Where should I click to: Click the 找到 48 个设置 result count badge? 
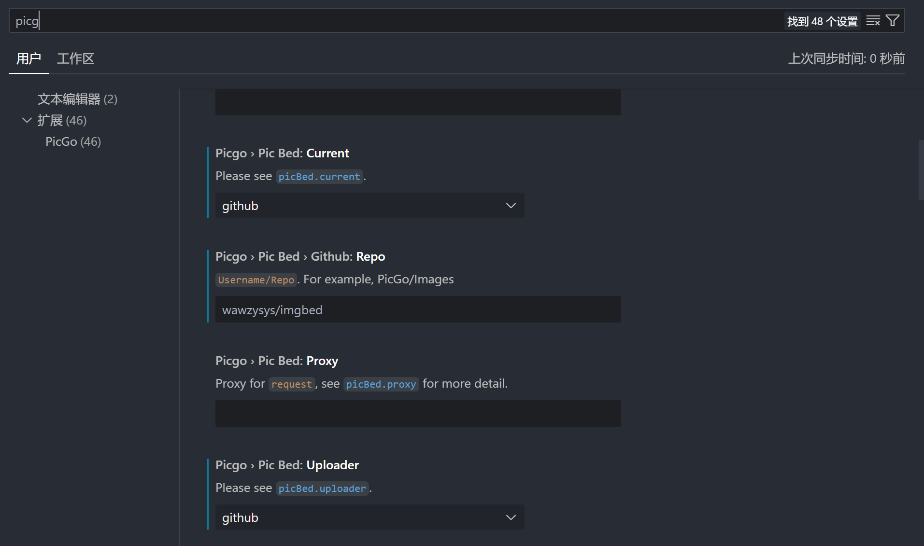[822, 21]
